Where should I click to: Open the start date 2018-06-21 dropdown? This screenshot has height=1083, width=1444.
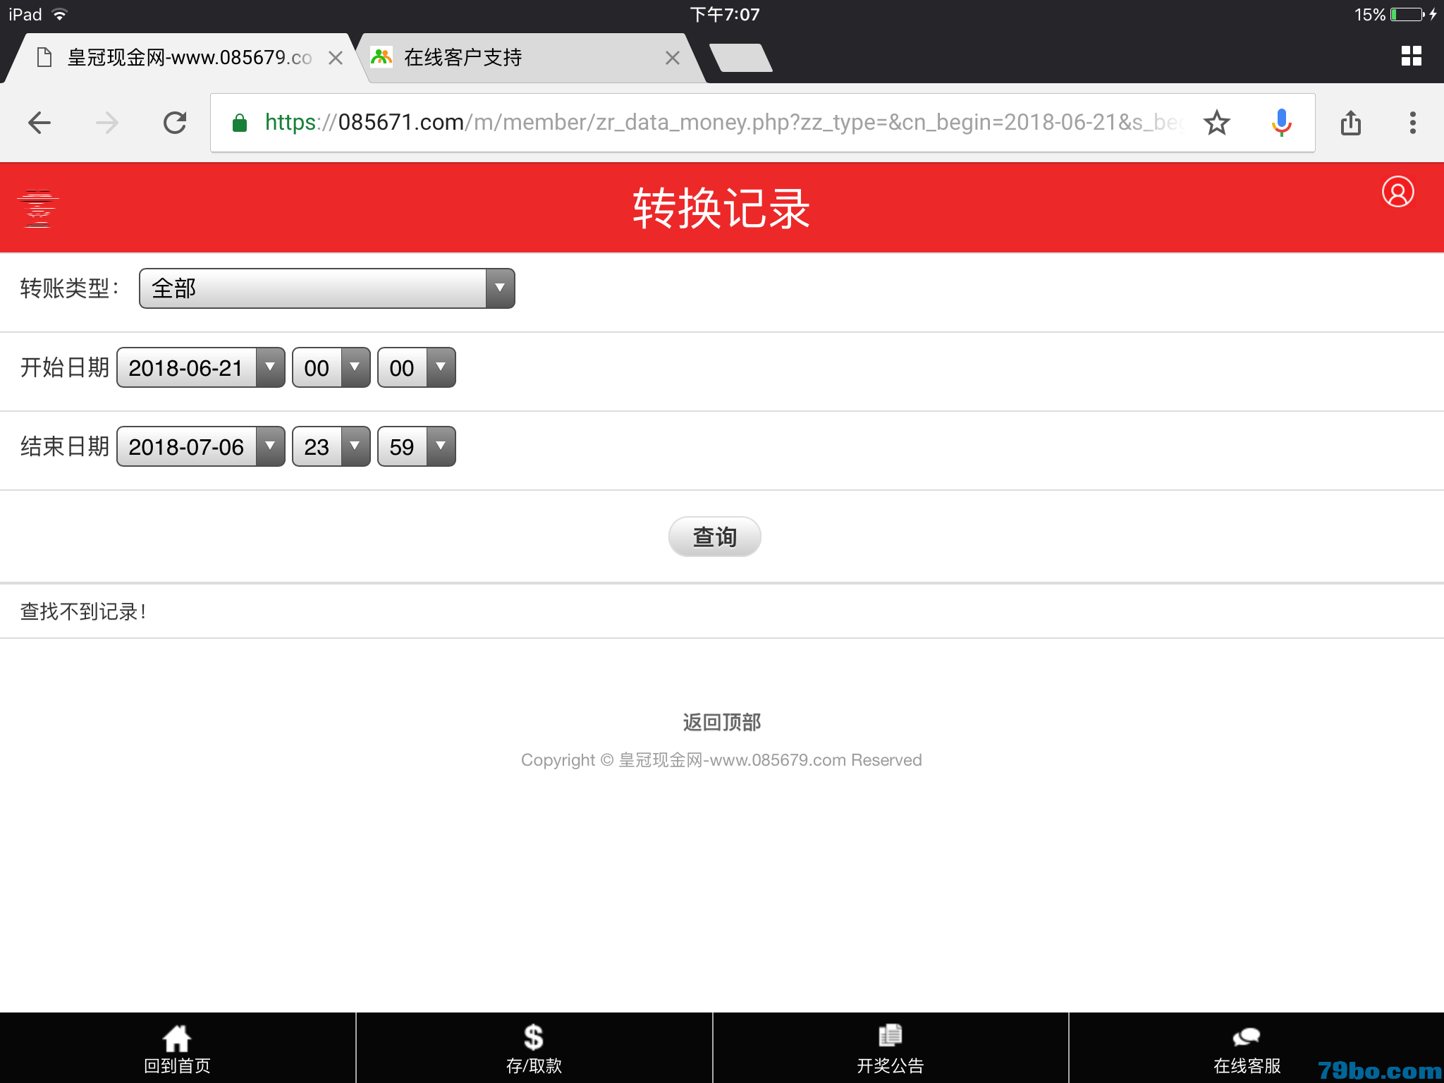coord(201,367)
